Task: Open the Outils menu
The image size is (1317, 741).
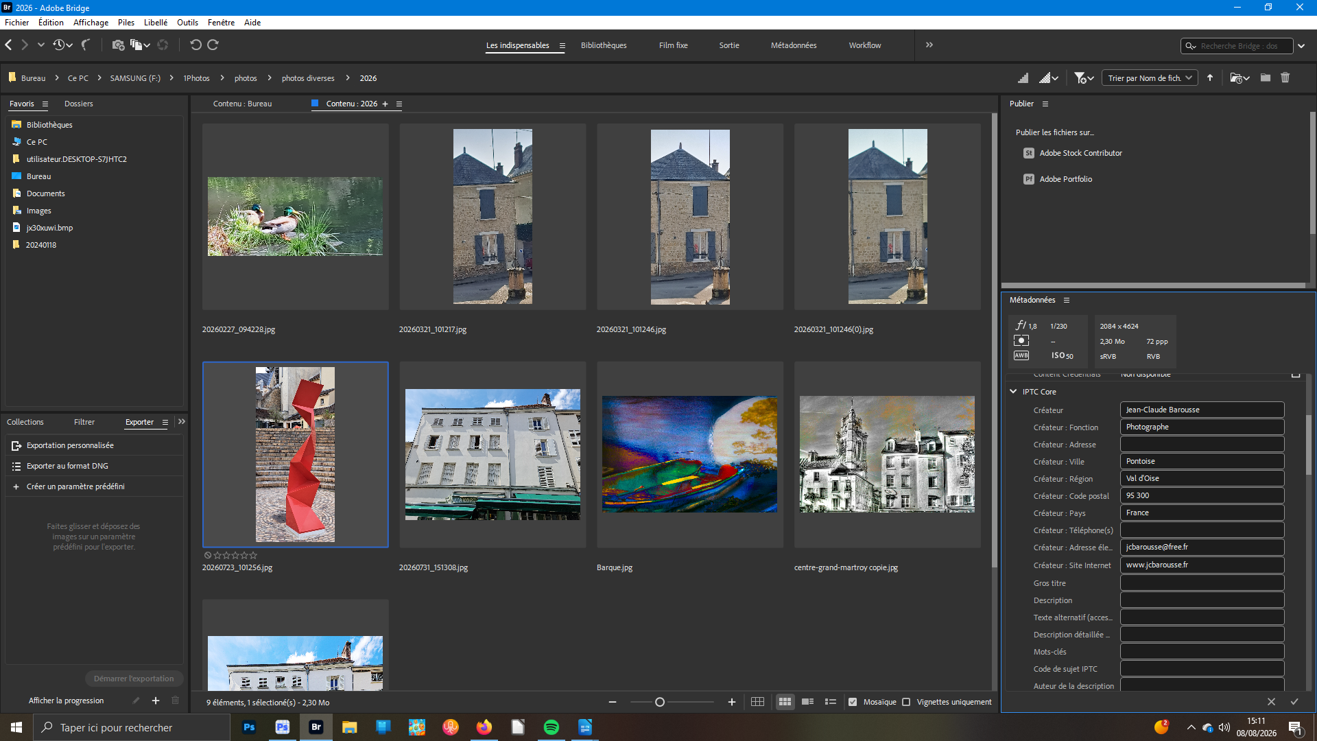Action: click(x=187, y=23)
